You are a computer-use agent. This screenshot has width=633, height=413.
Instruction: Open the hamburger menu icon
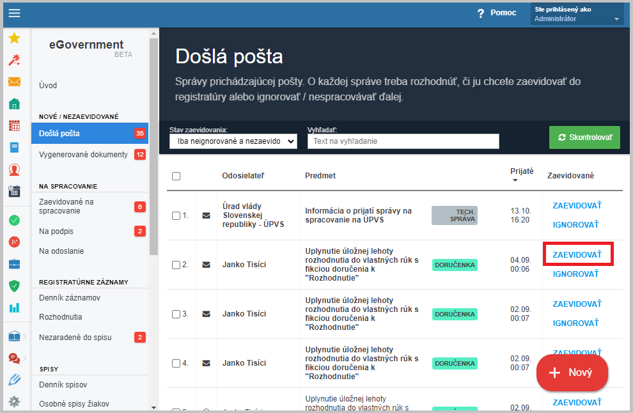coord(14,13)
